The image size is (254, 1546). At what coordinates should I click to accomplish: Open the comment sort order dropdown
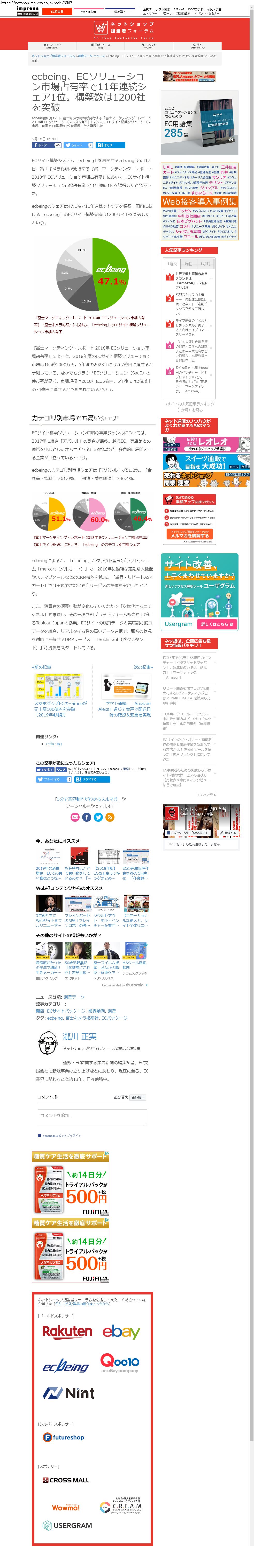click(137, 1097)
